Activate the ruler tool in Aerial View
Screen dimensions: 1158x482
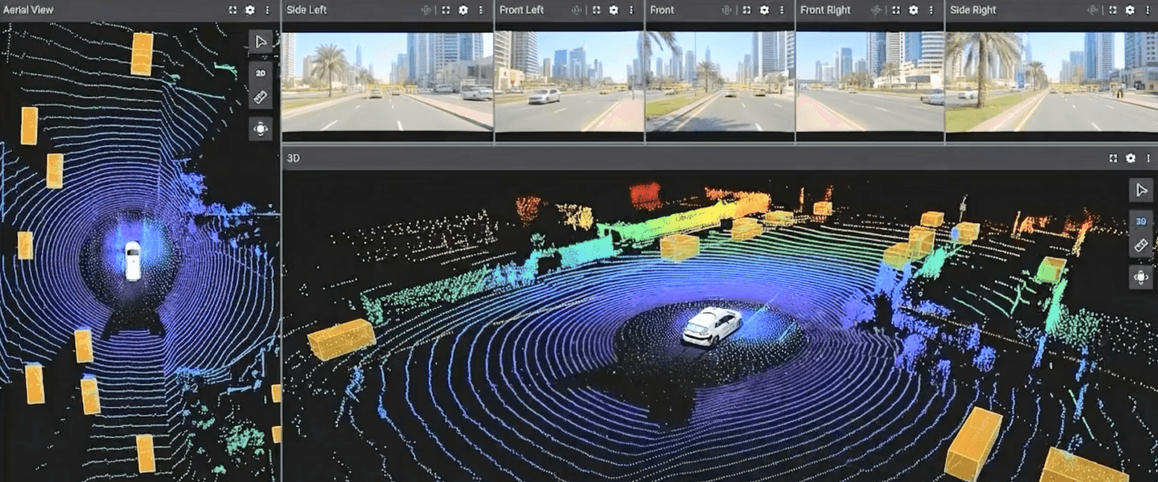260,97
